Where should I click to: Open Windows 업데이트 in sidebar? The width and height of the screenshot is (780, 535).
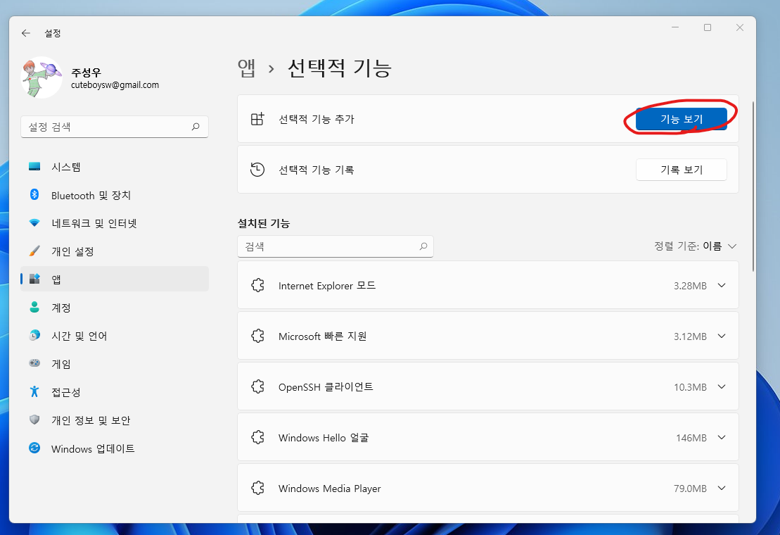[x=115, y=448]
